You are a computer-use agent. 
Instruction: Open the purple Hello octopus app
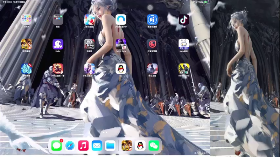tap(58, 44)
